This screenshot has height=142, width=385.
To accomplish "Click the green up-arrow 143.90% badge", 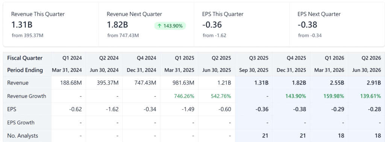I will (x=170, y=26).
